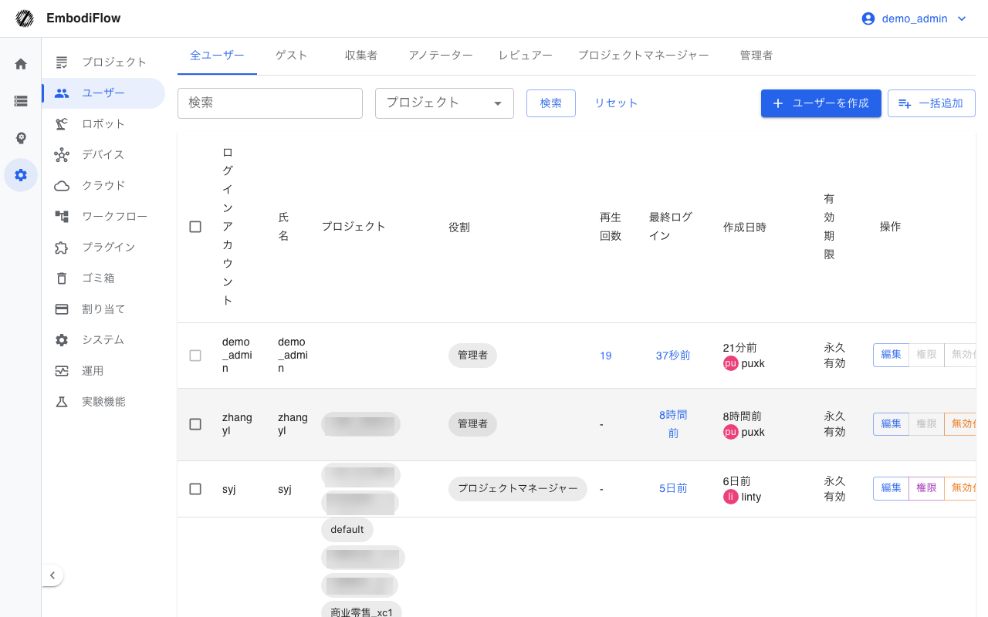Switch to the レビュアー tab
Screen dimensions: 988x617
point(526,56)
